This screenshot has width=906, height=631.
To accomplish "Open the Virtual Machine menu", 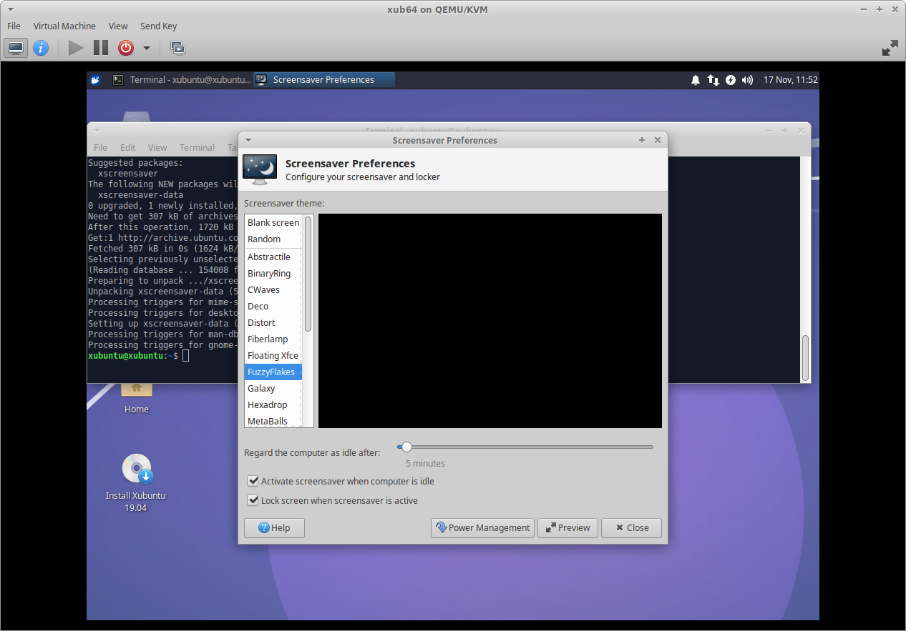I will point(64,26).
